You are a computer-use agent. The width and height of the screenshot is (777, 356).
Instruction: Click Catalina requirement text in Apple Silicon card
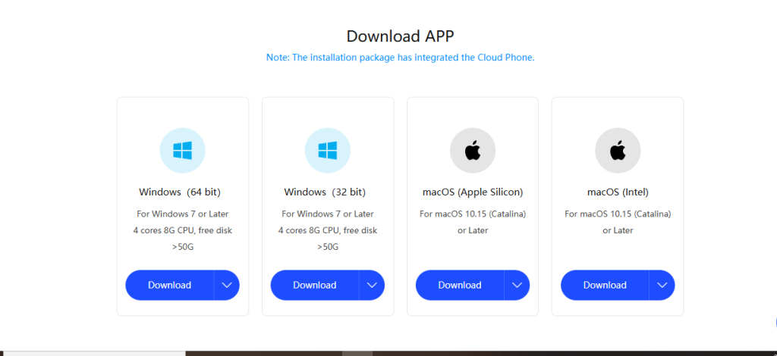click(472, 214)
